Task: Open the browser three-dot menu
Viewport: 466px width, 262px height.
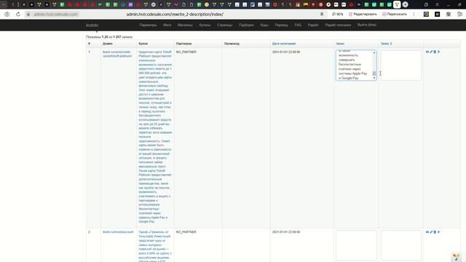Action: click(x=414, y=15)
